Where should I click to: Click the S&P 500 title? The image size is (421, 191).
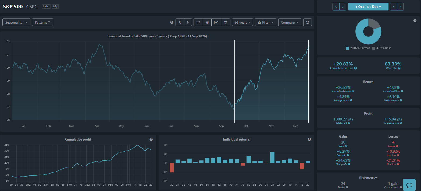(x=13, y=6)
